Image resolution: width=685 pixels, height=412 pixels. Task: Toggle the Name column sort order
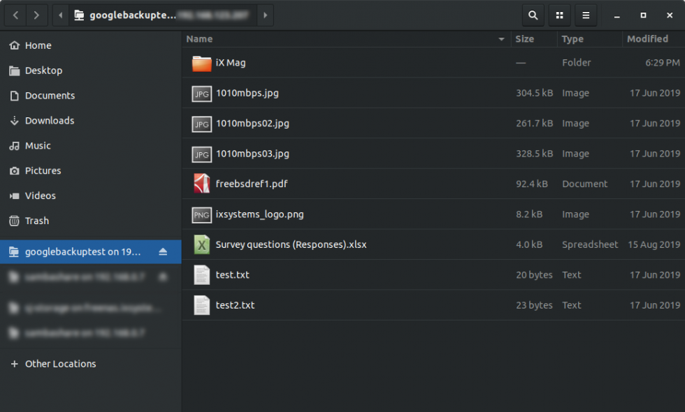click(199, 38)
